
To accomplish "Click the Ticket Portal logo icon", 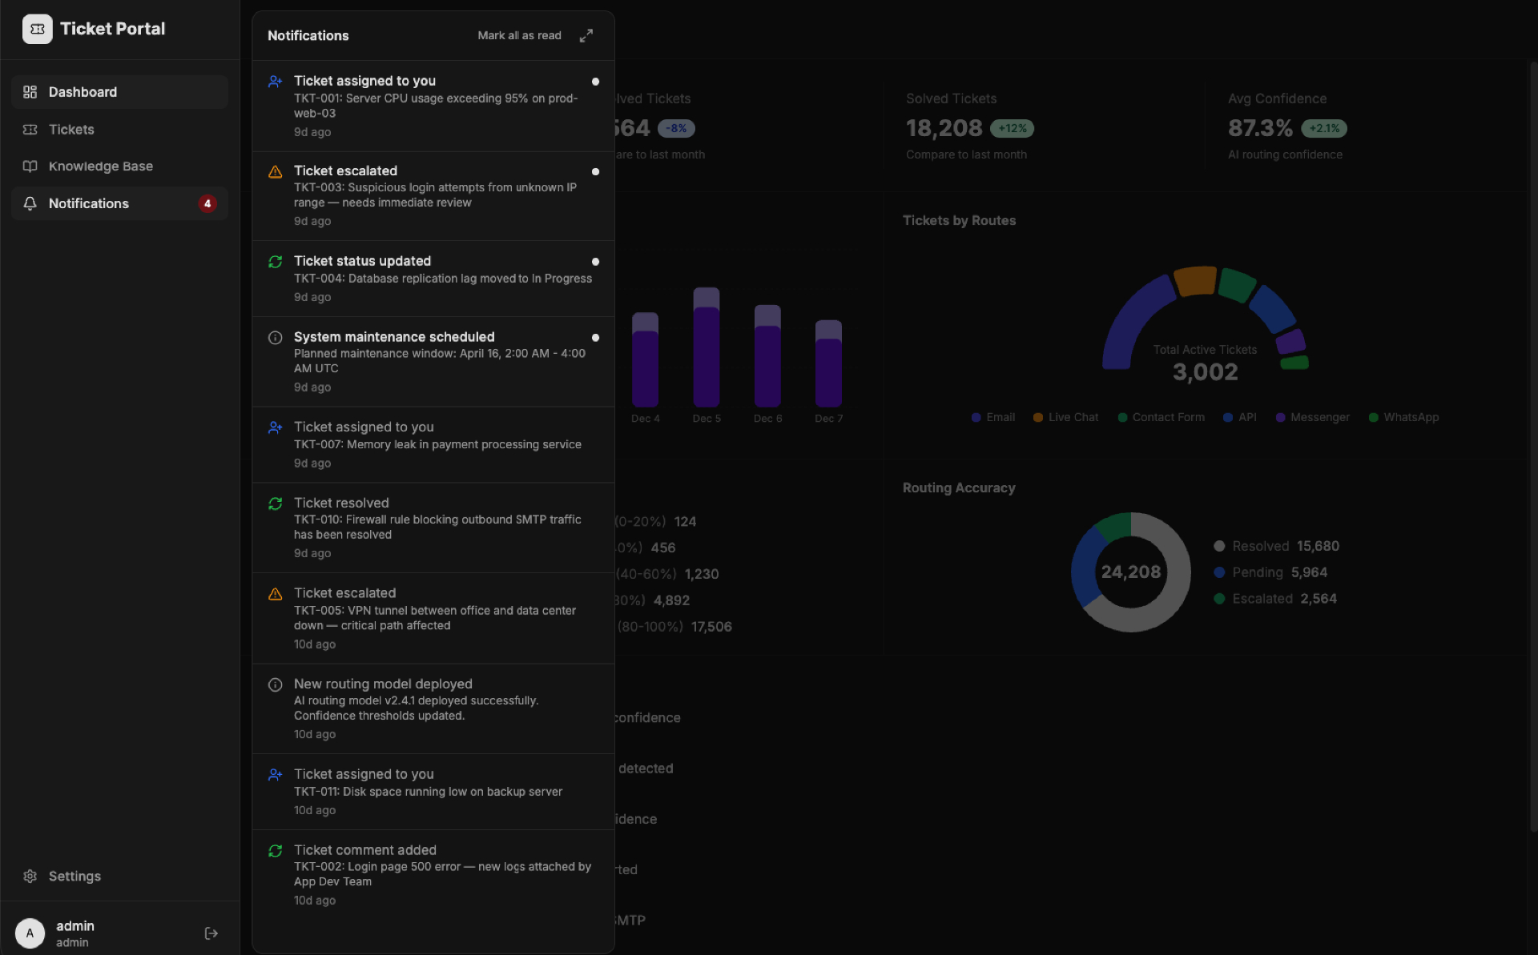I will [37, 29].
